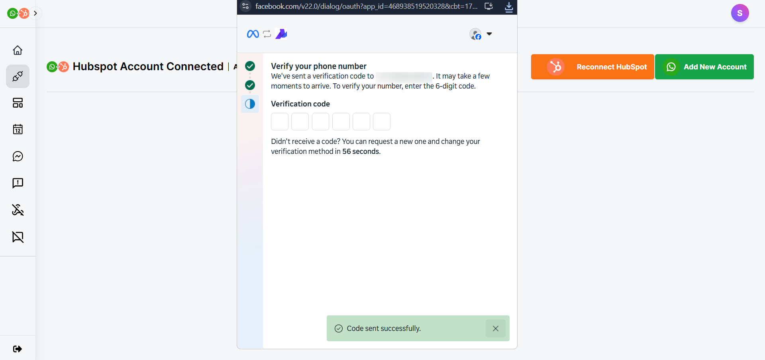Open the calendar icon in the sidebar
This screenshot has height=360, width=765.
pyautogui.click(x=18, y=130)
